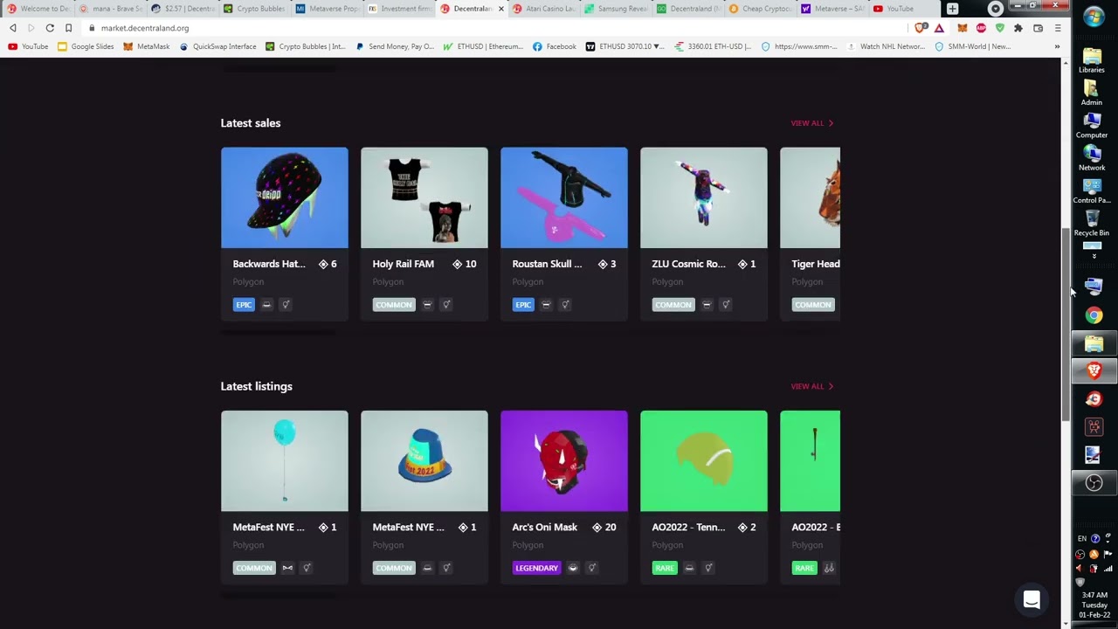Viewport: 1118px width, 629px height.
Task: Click wearable type icon on ZLU Cosmic card
Action: coord(707,305)
